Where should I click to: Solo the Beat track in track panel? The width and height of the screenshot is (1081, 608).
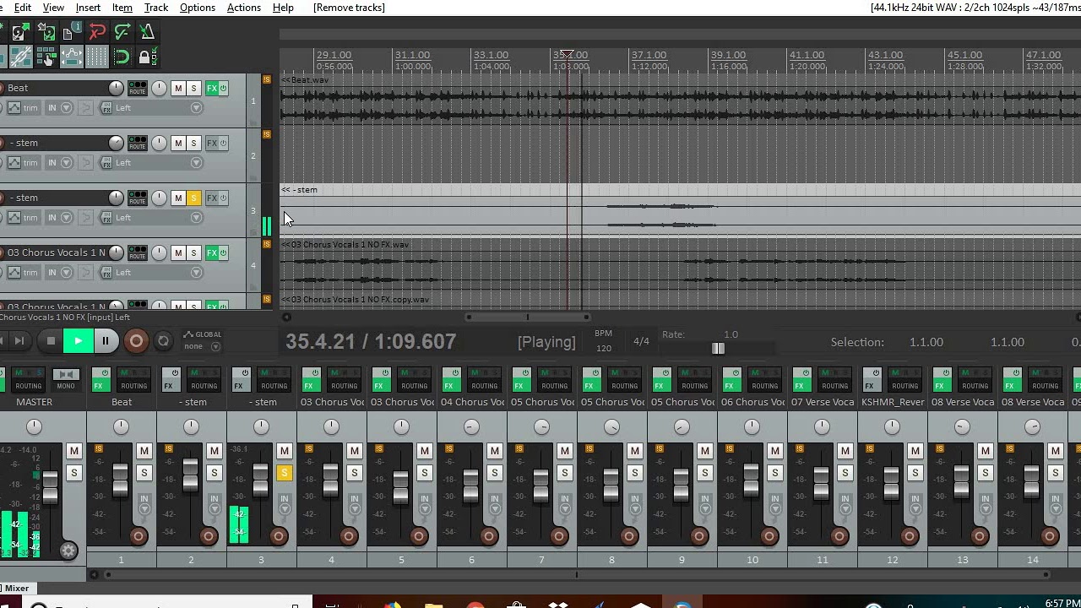click(193, 88)
